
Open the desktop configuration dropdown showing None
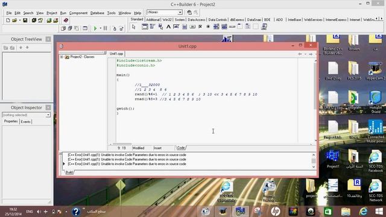(x=180, y=12)
